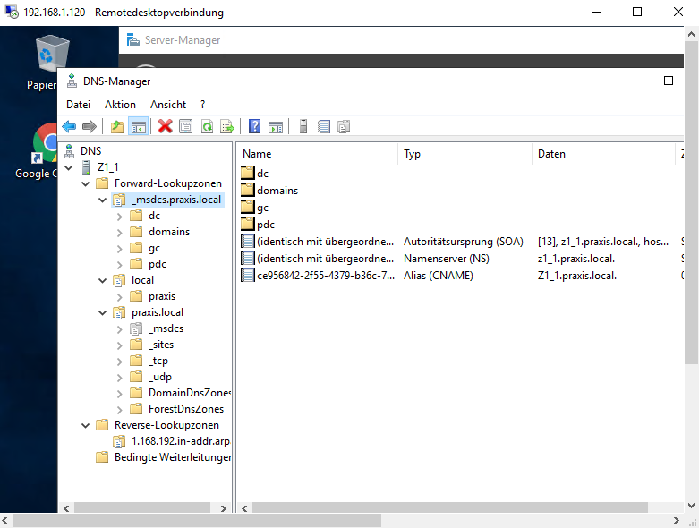Image resolution: width=699 pixels, height=528 pixels.
Task: Toggle the console tree pane icon
Action: 138,126
